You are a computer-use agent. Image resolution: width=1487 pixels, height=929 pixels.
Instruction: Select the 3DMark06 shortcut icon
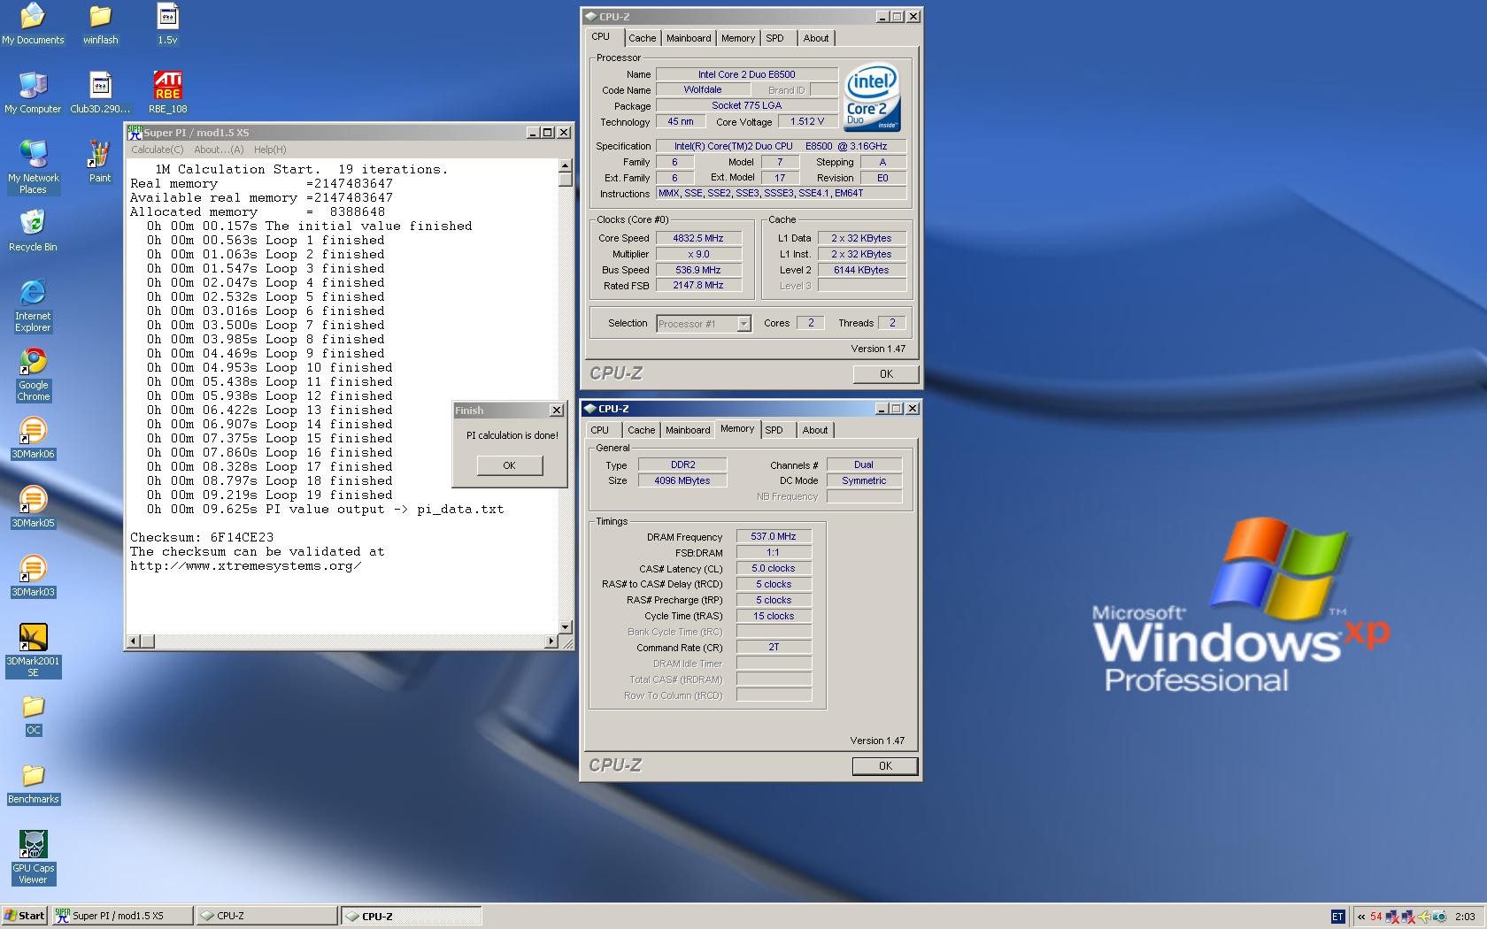click(33, 438)
